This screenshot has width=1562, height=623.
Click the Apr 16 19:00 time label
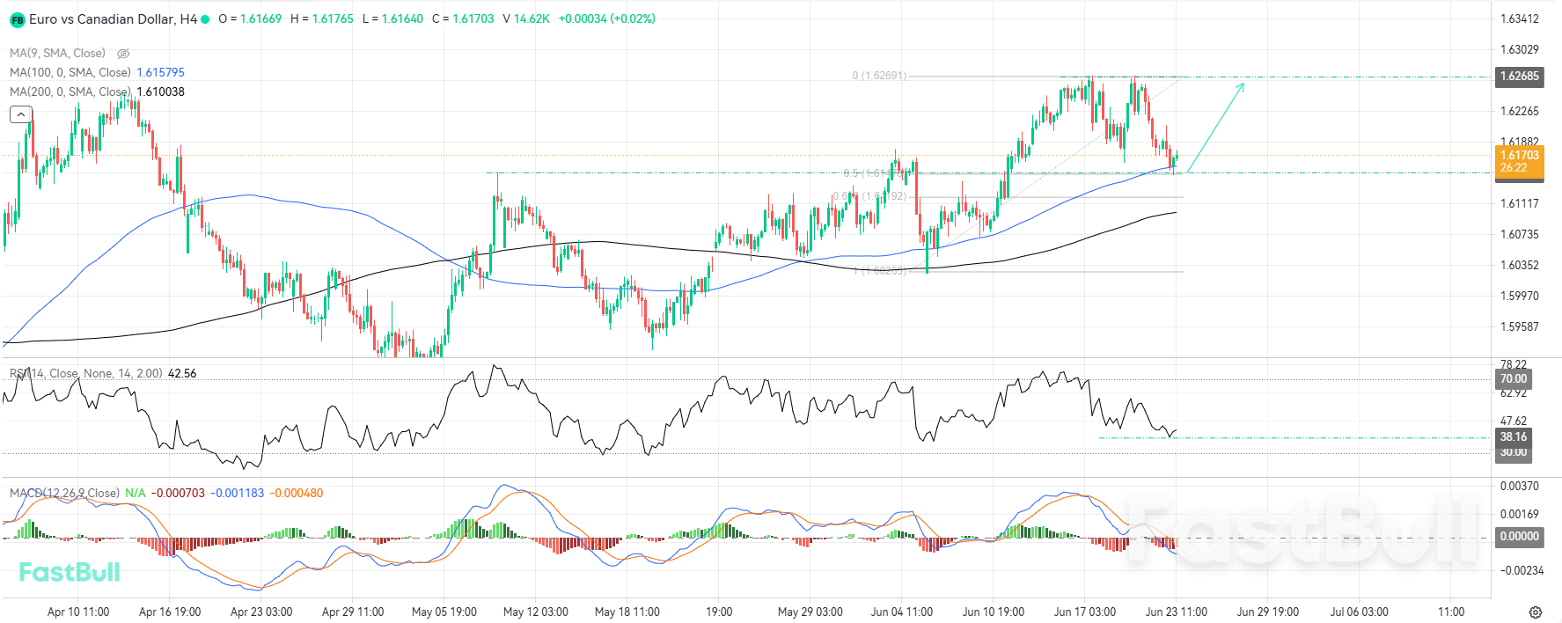[170, 612]
